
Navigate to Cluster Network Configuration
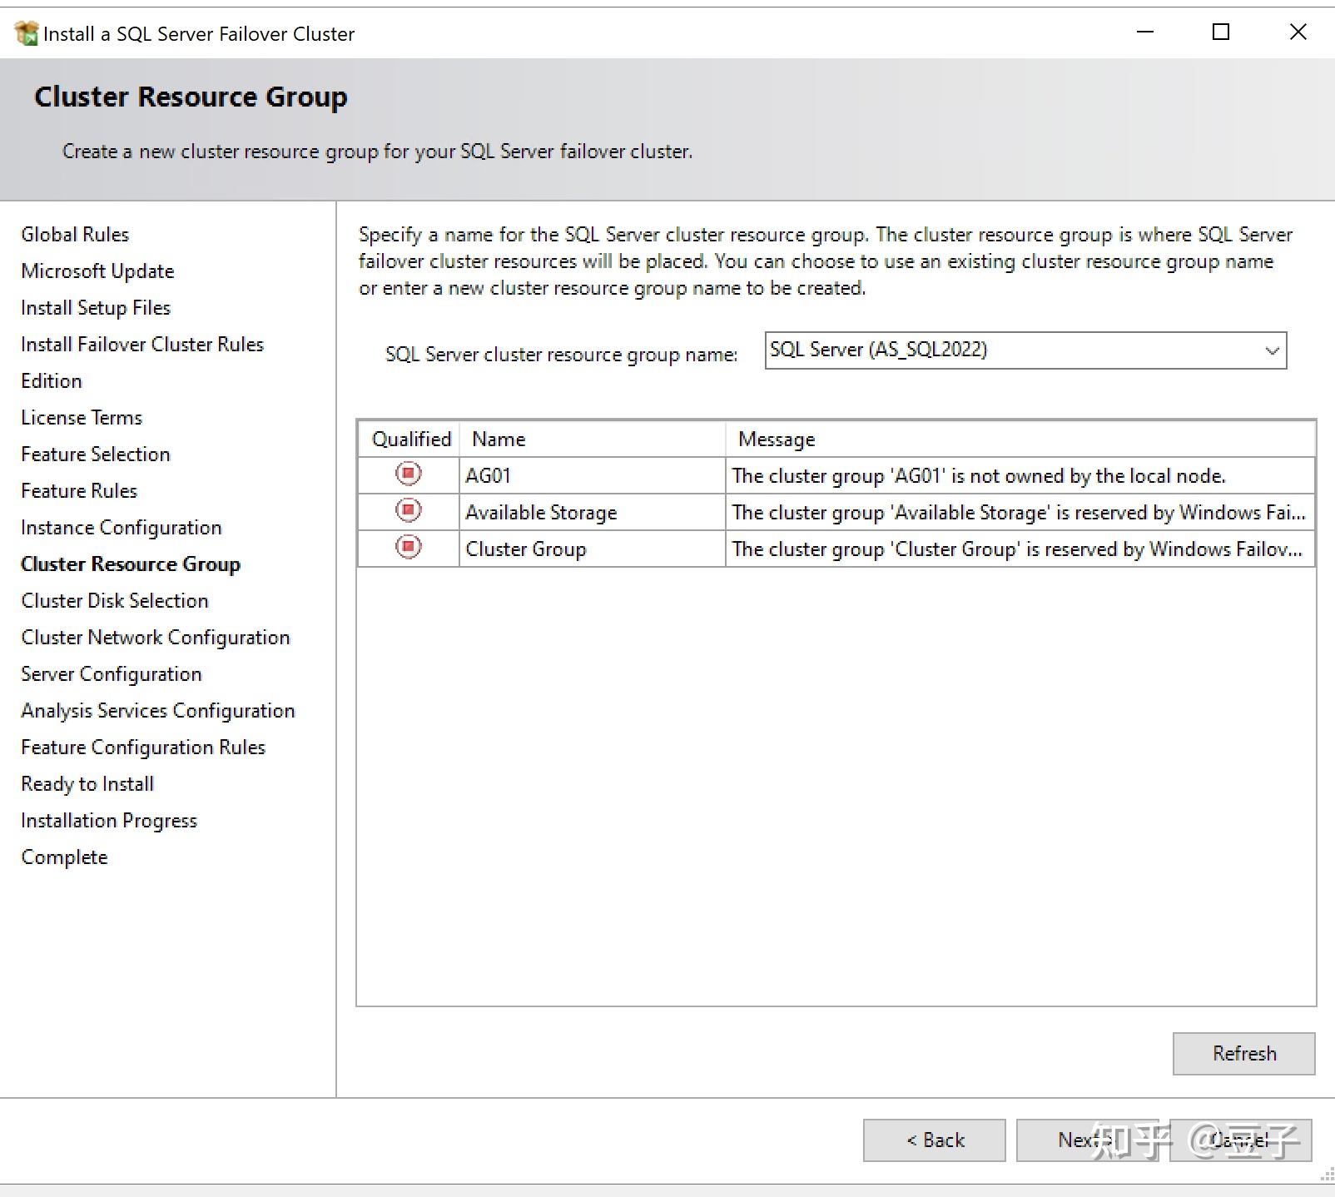pos(155,637)
